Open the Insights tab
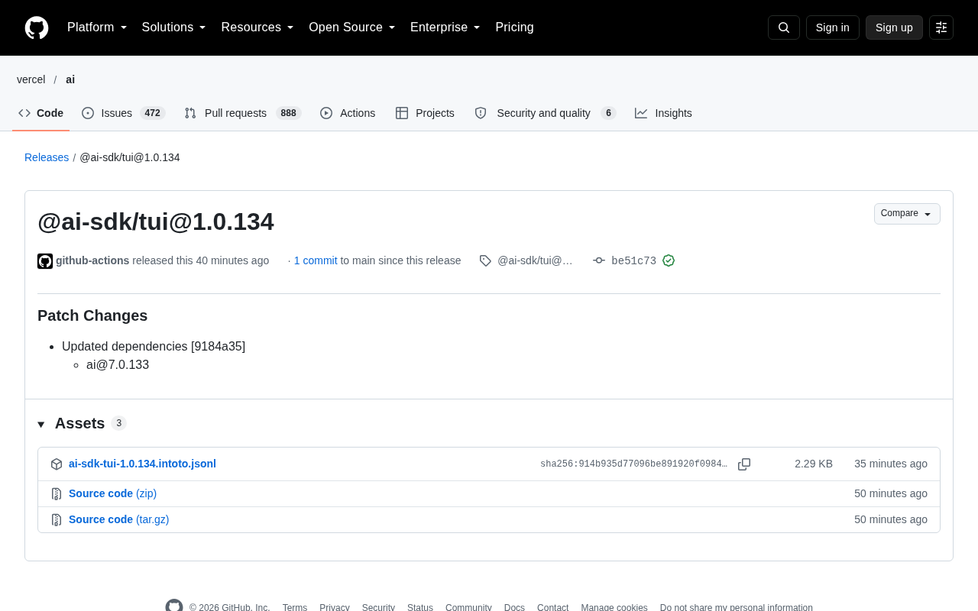The height and width of the screenshot is (611, 978). coord(663,113)
